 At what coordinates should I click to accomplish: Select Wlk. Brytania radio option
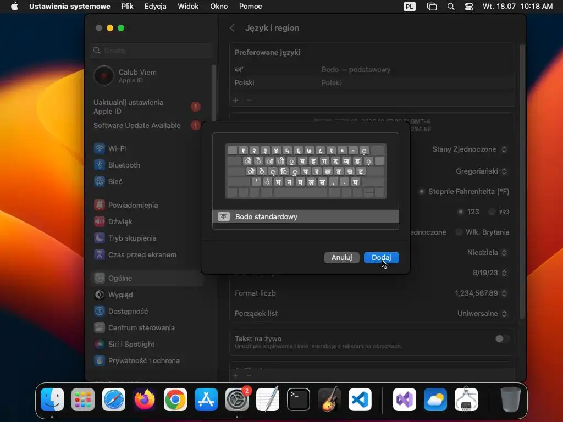pyautogui.click(x=459, y=232)
